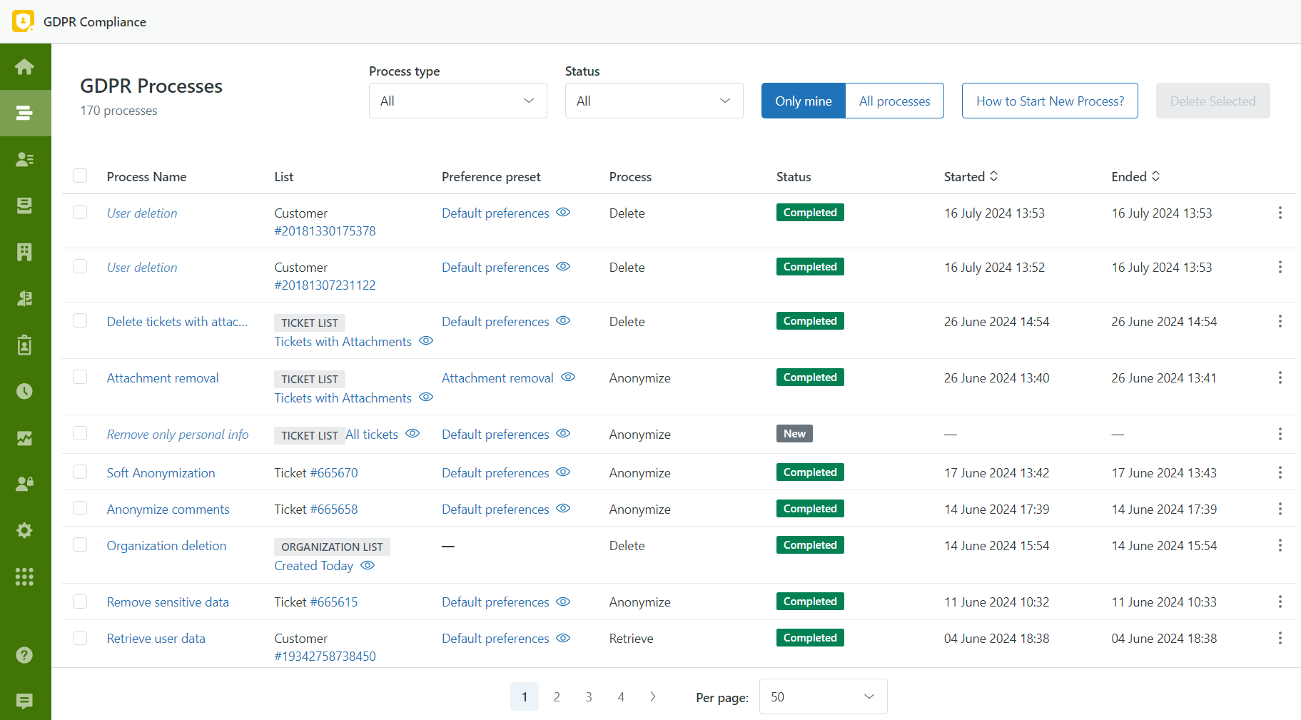Image resolution: width=1301 pixels, height=720 pixels.
Task: Open the Retrieve user data process link
Action: pos(156,638)
